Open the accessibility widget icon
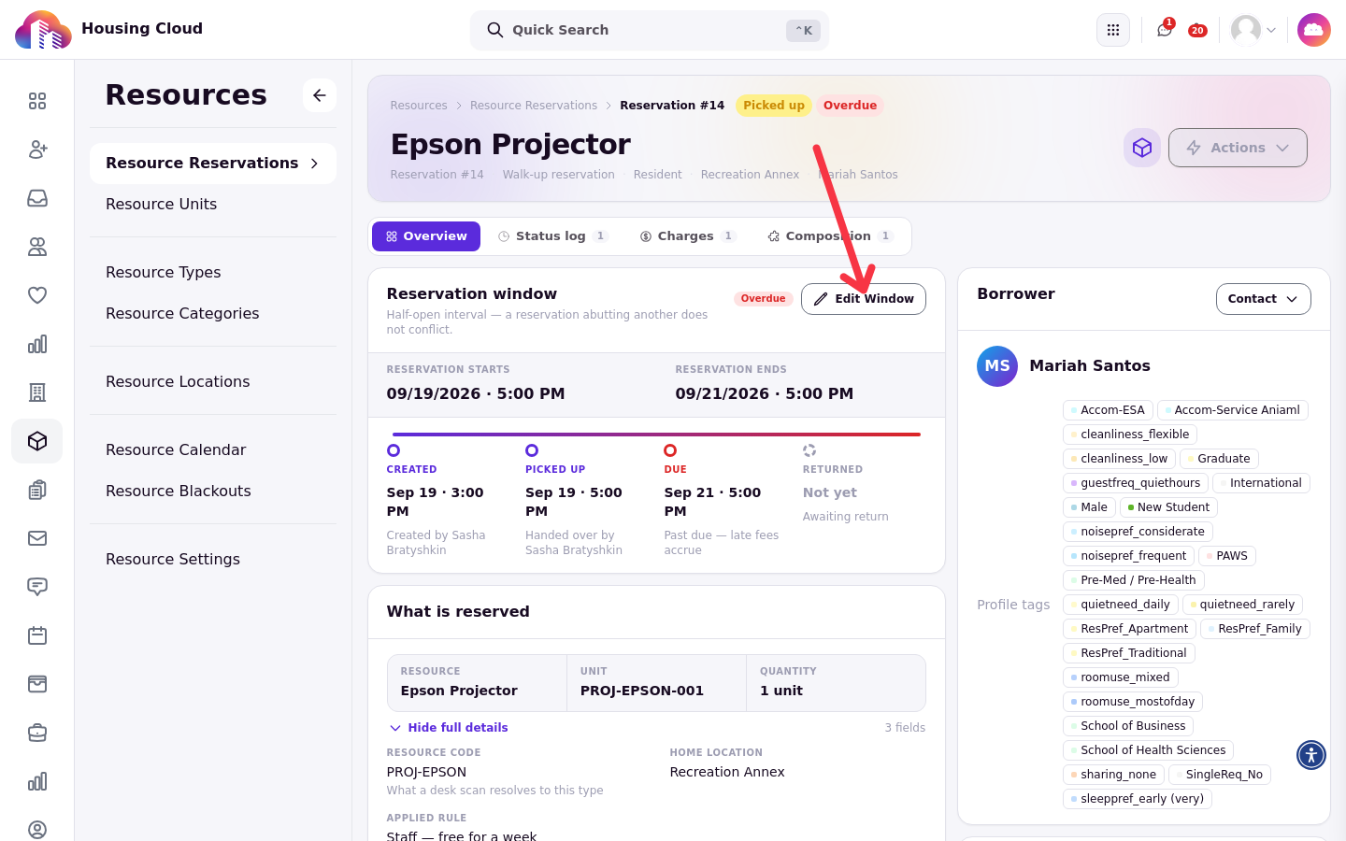This screenshot has width=1346, height=841. click(1311, 755)
